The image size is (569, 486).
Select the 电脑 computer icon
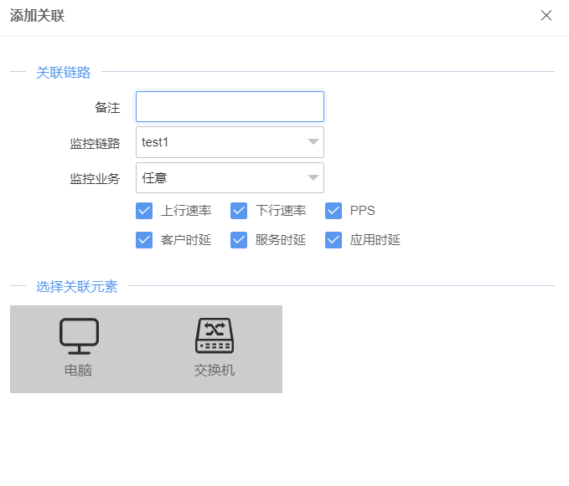coord(79,336)
